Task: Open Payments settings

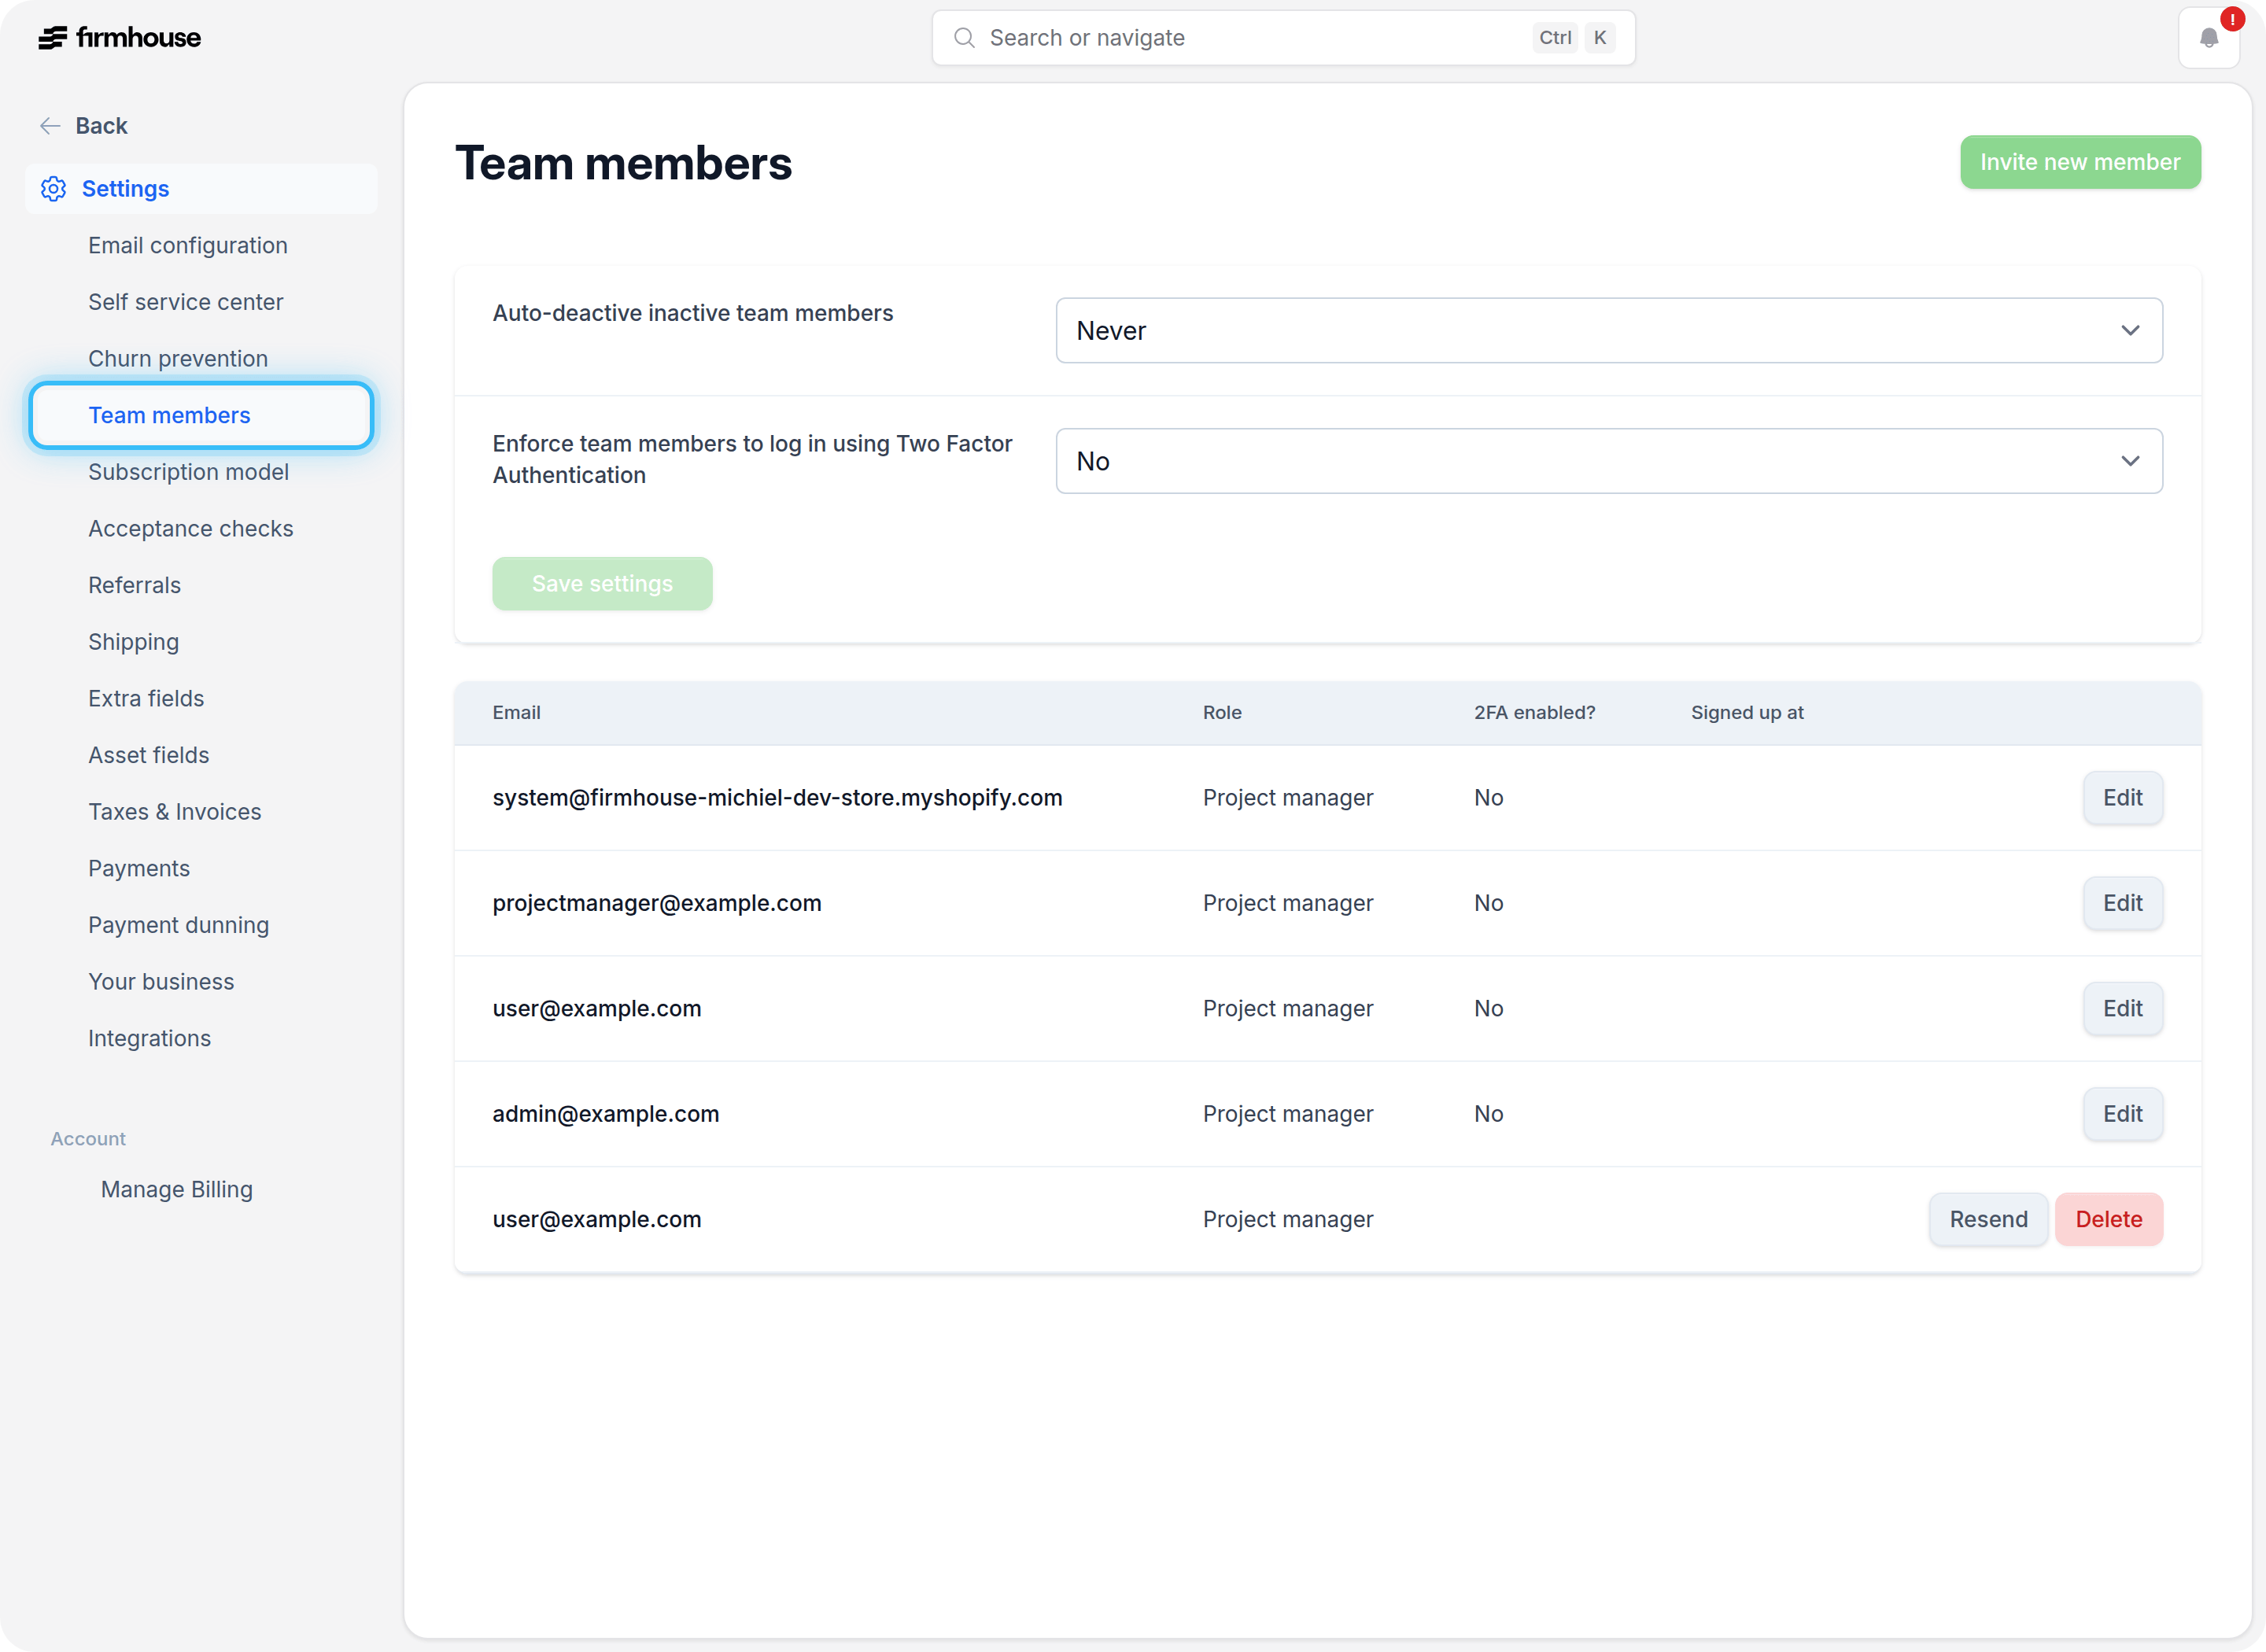Action: (139, 869)
